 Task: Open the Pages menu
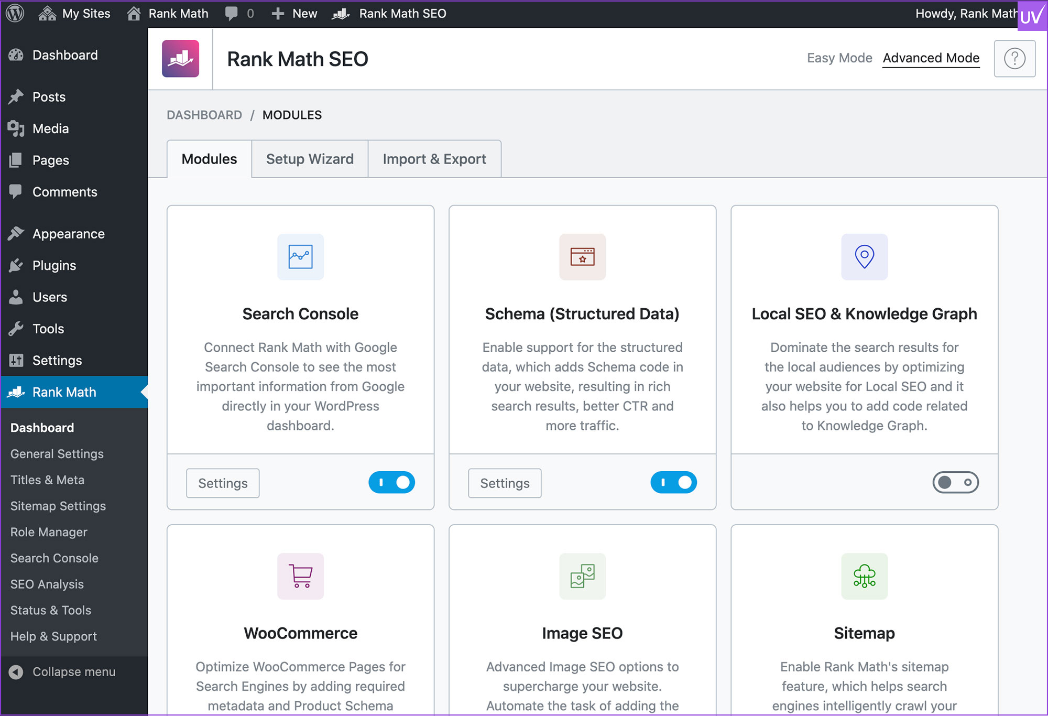51,160
